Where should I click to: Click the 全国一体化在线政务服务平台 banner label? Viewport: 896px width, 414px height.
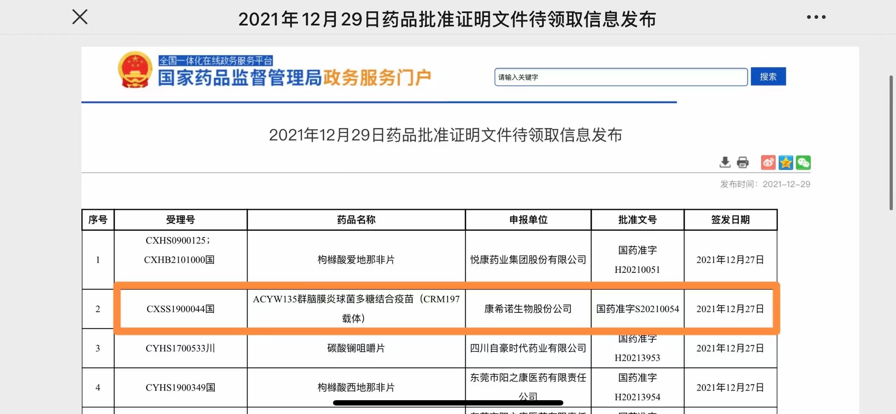click(215, 61)
